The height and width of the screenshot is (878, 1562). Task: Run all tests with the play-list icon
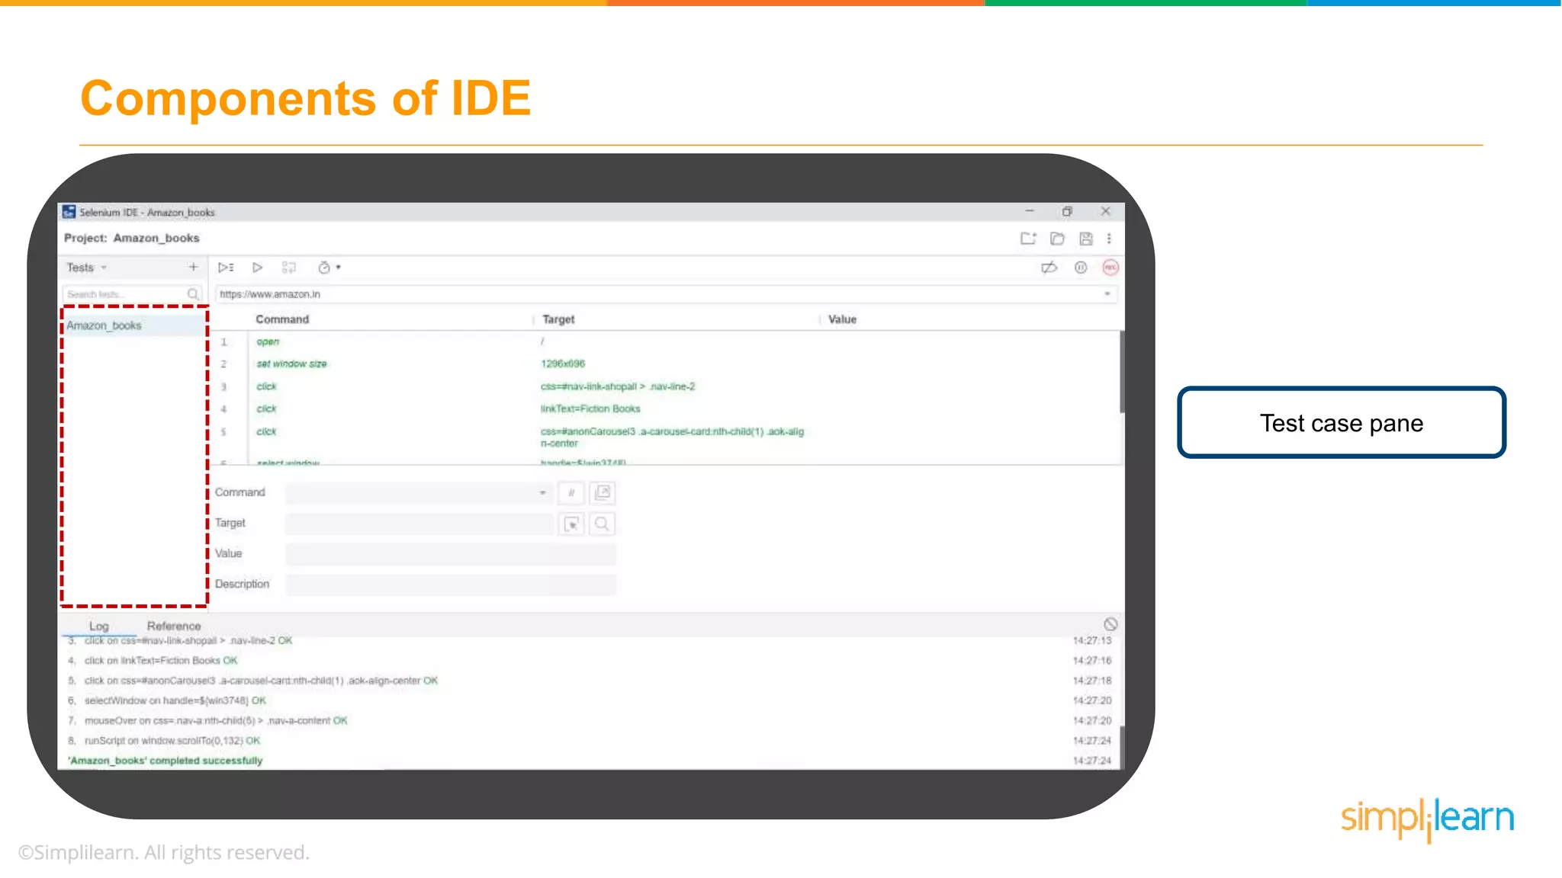226,268
